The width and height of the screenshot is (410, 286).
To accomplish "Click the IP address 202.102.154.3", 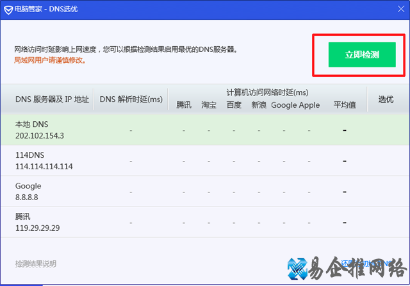I will tap(40, 135).
